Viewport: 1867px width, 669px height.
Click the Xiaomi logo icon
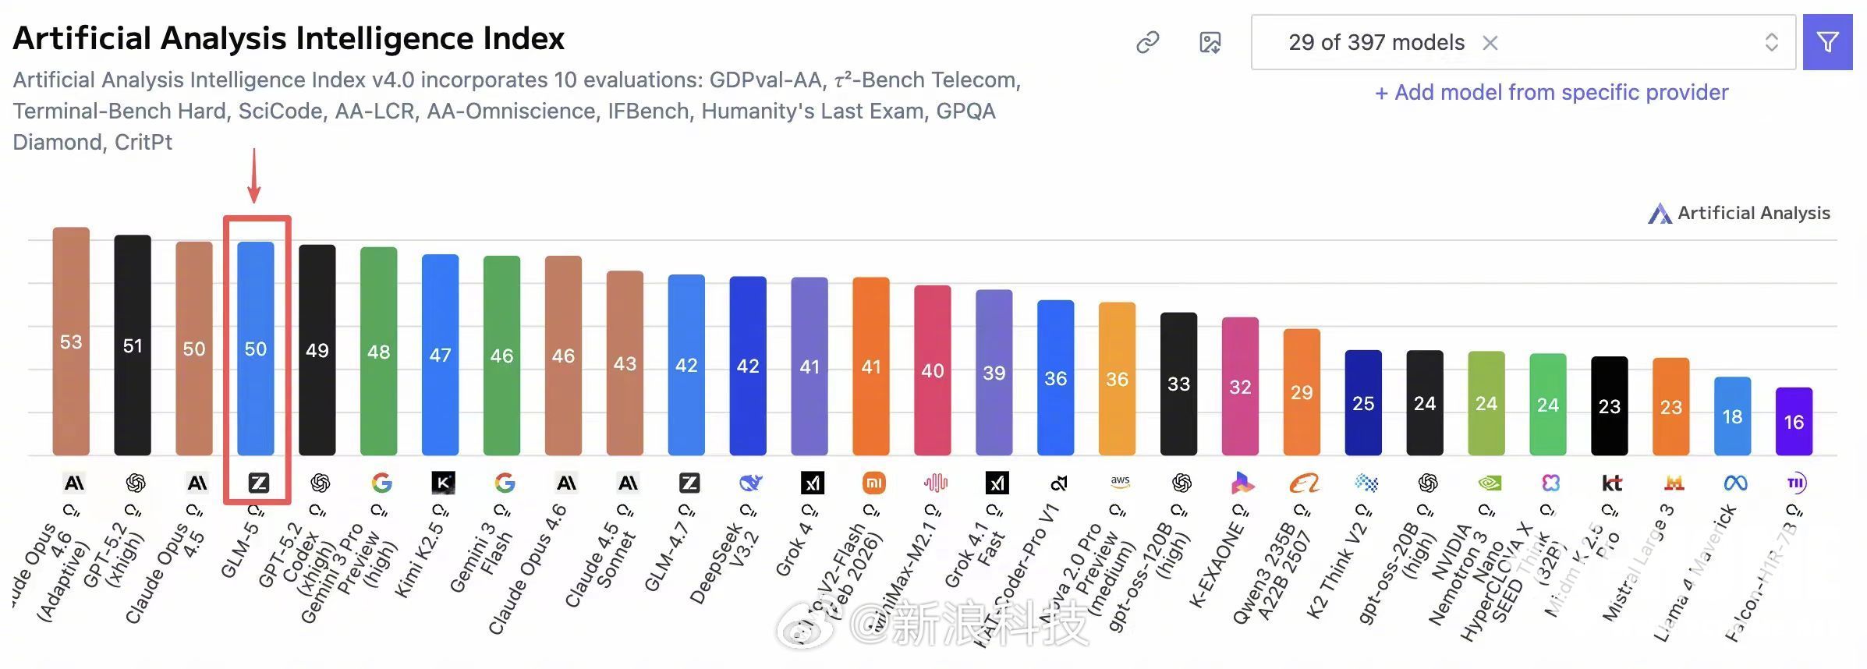(x=873, y=483)
